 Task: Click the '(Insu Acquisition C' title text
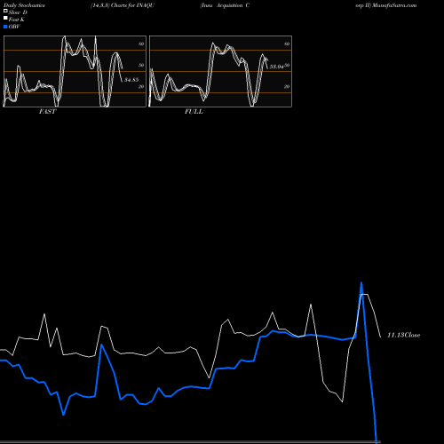point(225,5)
